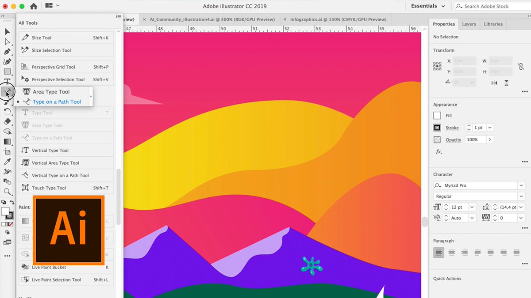This screenshot has height=298, width=531.
Task: Open Myriad Pro font family dropdown
Action: coord(522,185)
